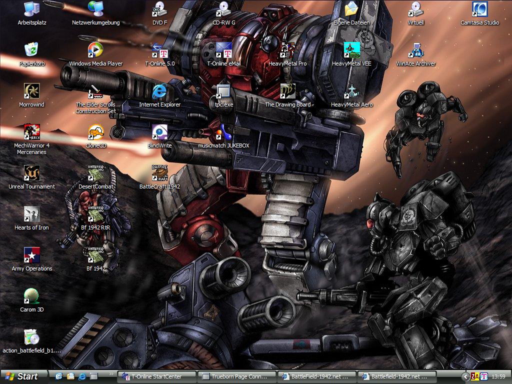Select the Bf 1942 desktop shortcut

[x=95, y=259]
